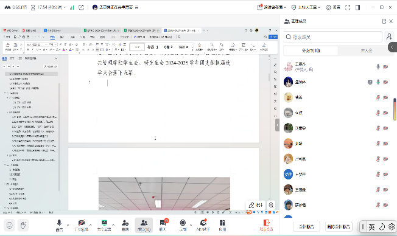Toggle the microphone mute button

(59, 225)
